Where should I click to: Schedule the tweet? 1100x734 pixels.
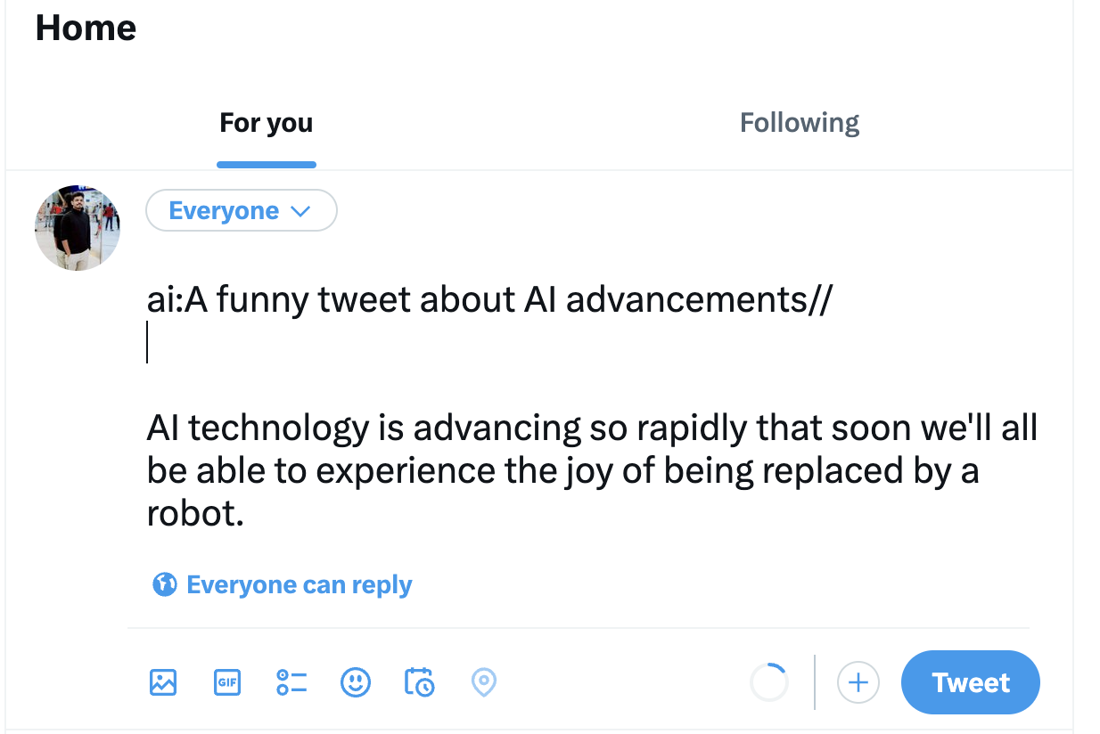[419, 682]
